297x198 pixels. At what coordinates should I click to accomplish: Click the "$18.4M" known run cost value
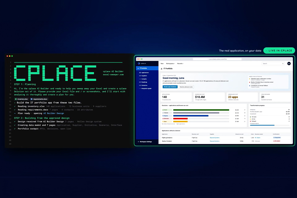click(200, 97)
